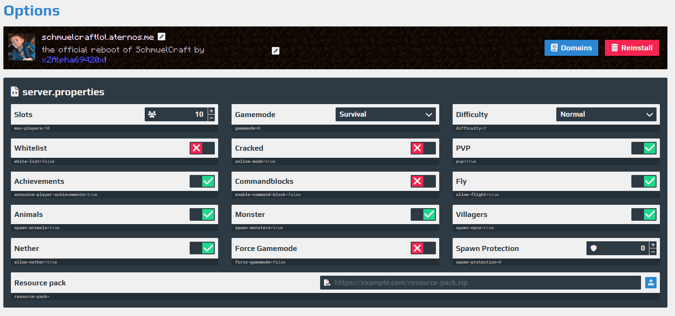Open the xZAlpha69420x link in description
The width and height of the screenshot is (675, 316).
click(73, 60)
